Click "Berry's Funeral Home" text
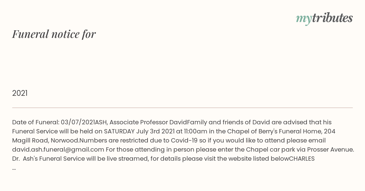This screenshot has width=365, height=191. [287, 131]
